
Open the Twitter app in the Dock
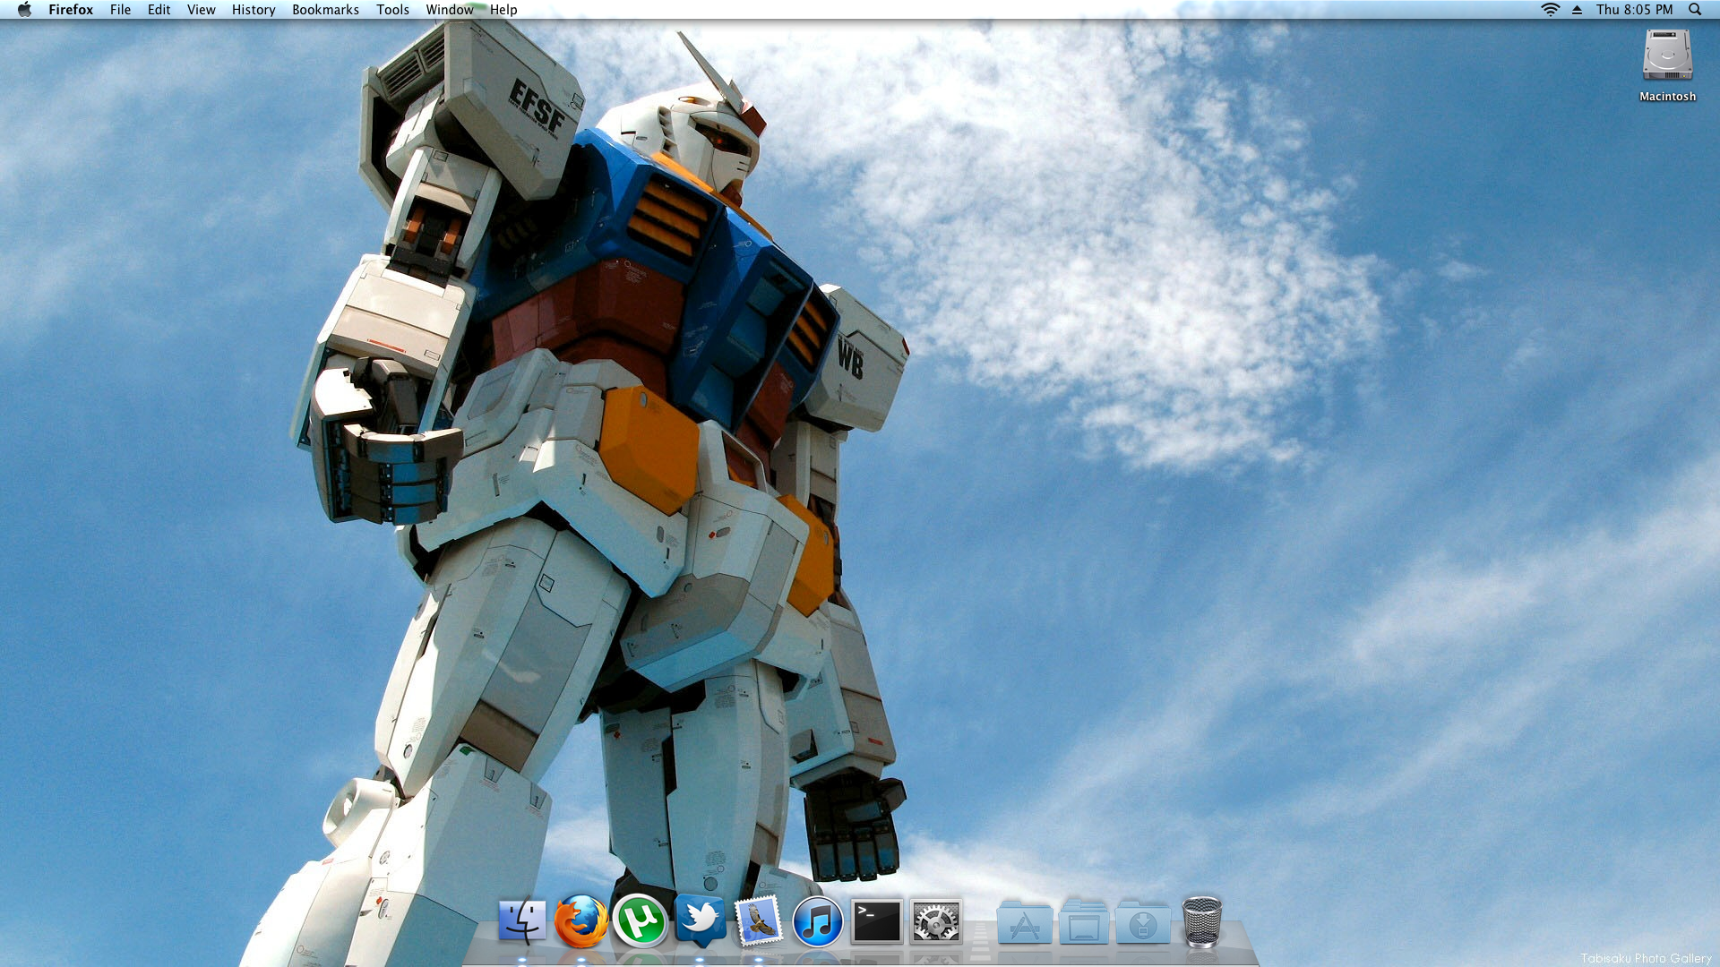[700, 921]
